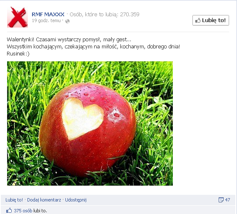Viewport: 237px width, 214px height.
Task: Click the comments note icon beside 47
Action: pos(221,200)
